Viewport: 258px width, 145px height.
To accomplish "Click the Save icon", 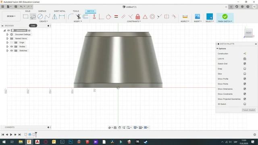I will tap(16, 7).
